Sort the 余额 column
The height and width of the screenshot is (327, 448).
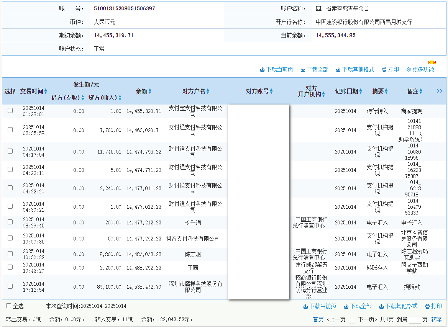[150, 91]
